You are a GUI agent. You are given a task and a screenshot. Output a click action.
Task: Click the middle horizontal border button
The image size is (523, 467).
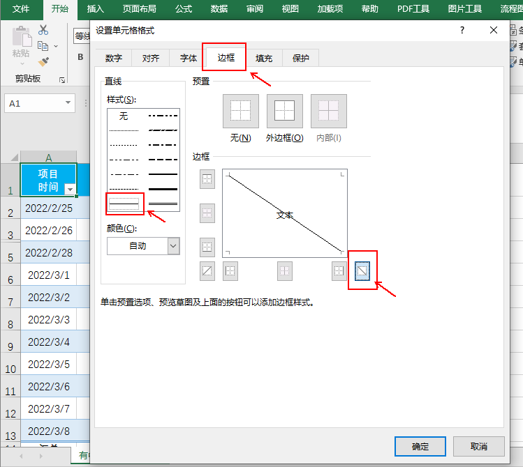207,213
